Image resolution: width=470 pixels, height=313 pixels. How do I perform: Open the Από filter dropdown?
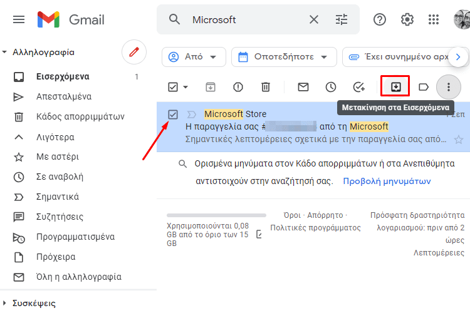click(x=194, y=57)
